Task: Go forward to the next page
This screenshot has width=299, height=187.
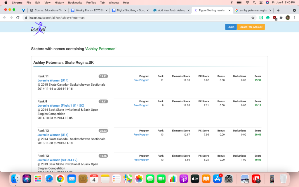Action: (11, 18)
